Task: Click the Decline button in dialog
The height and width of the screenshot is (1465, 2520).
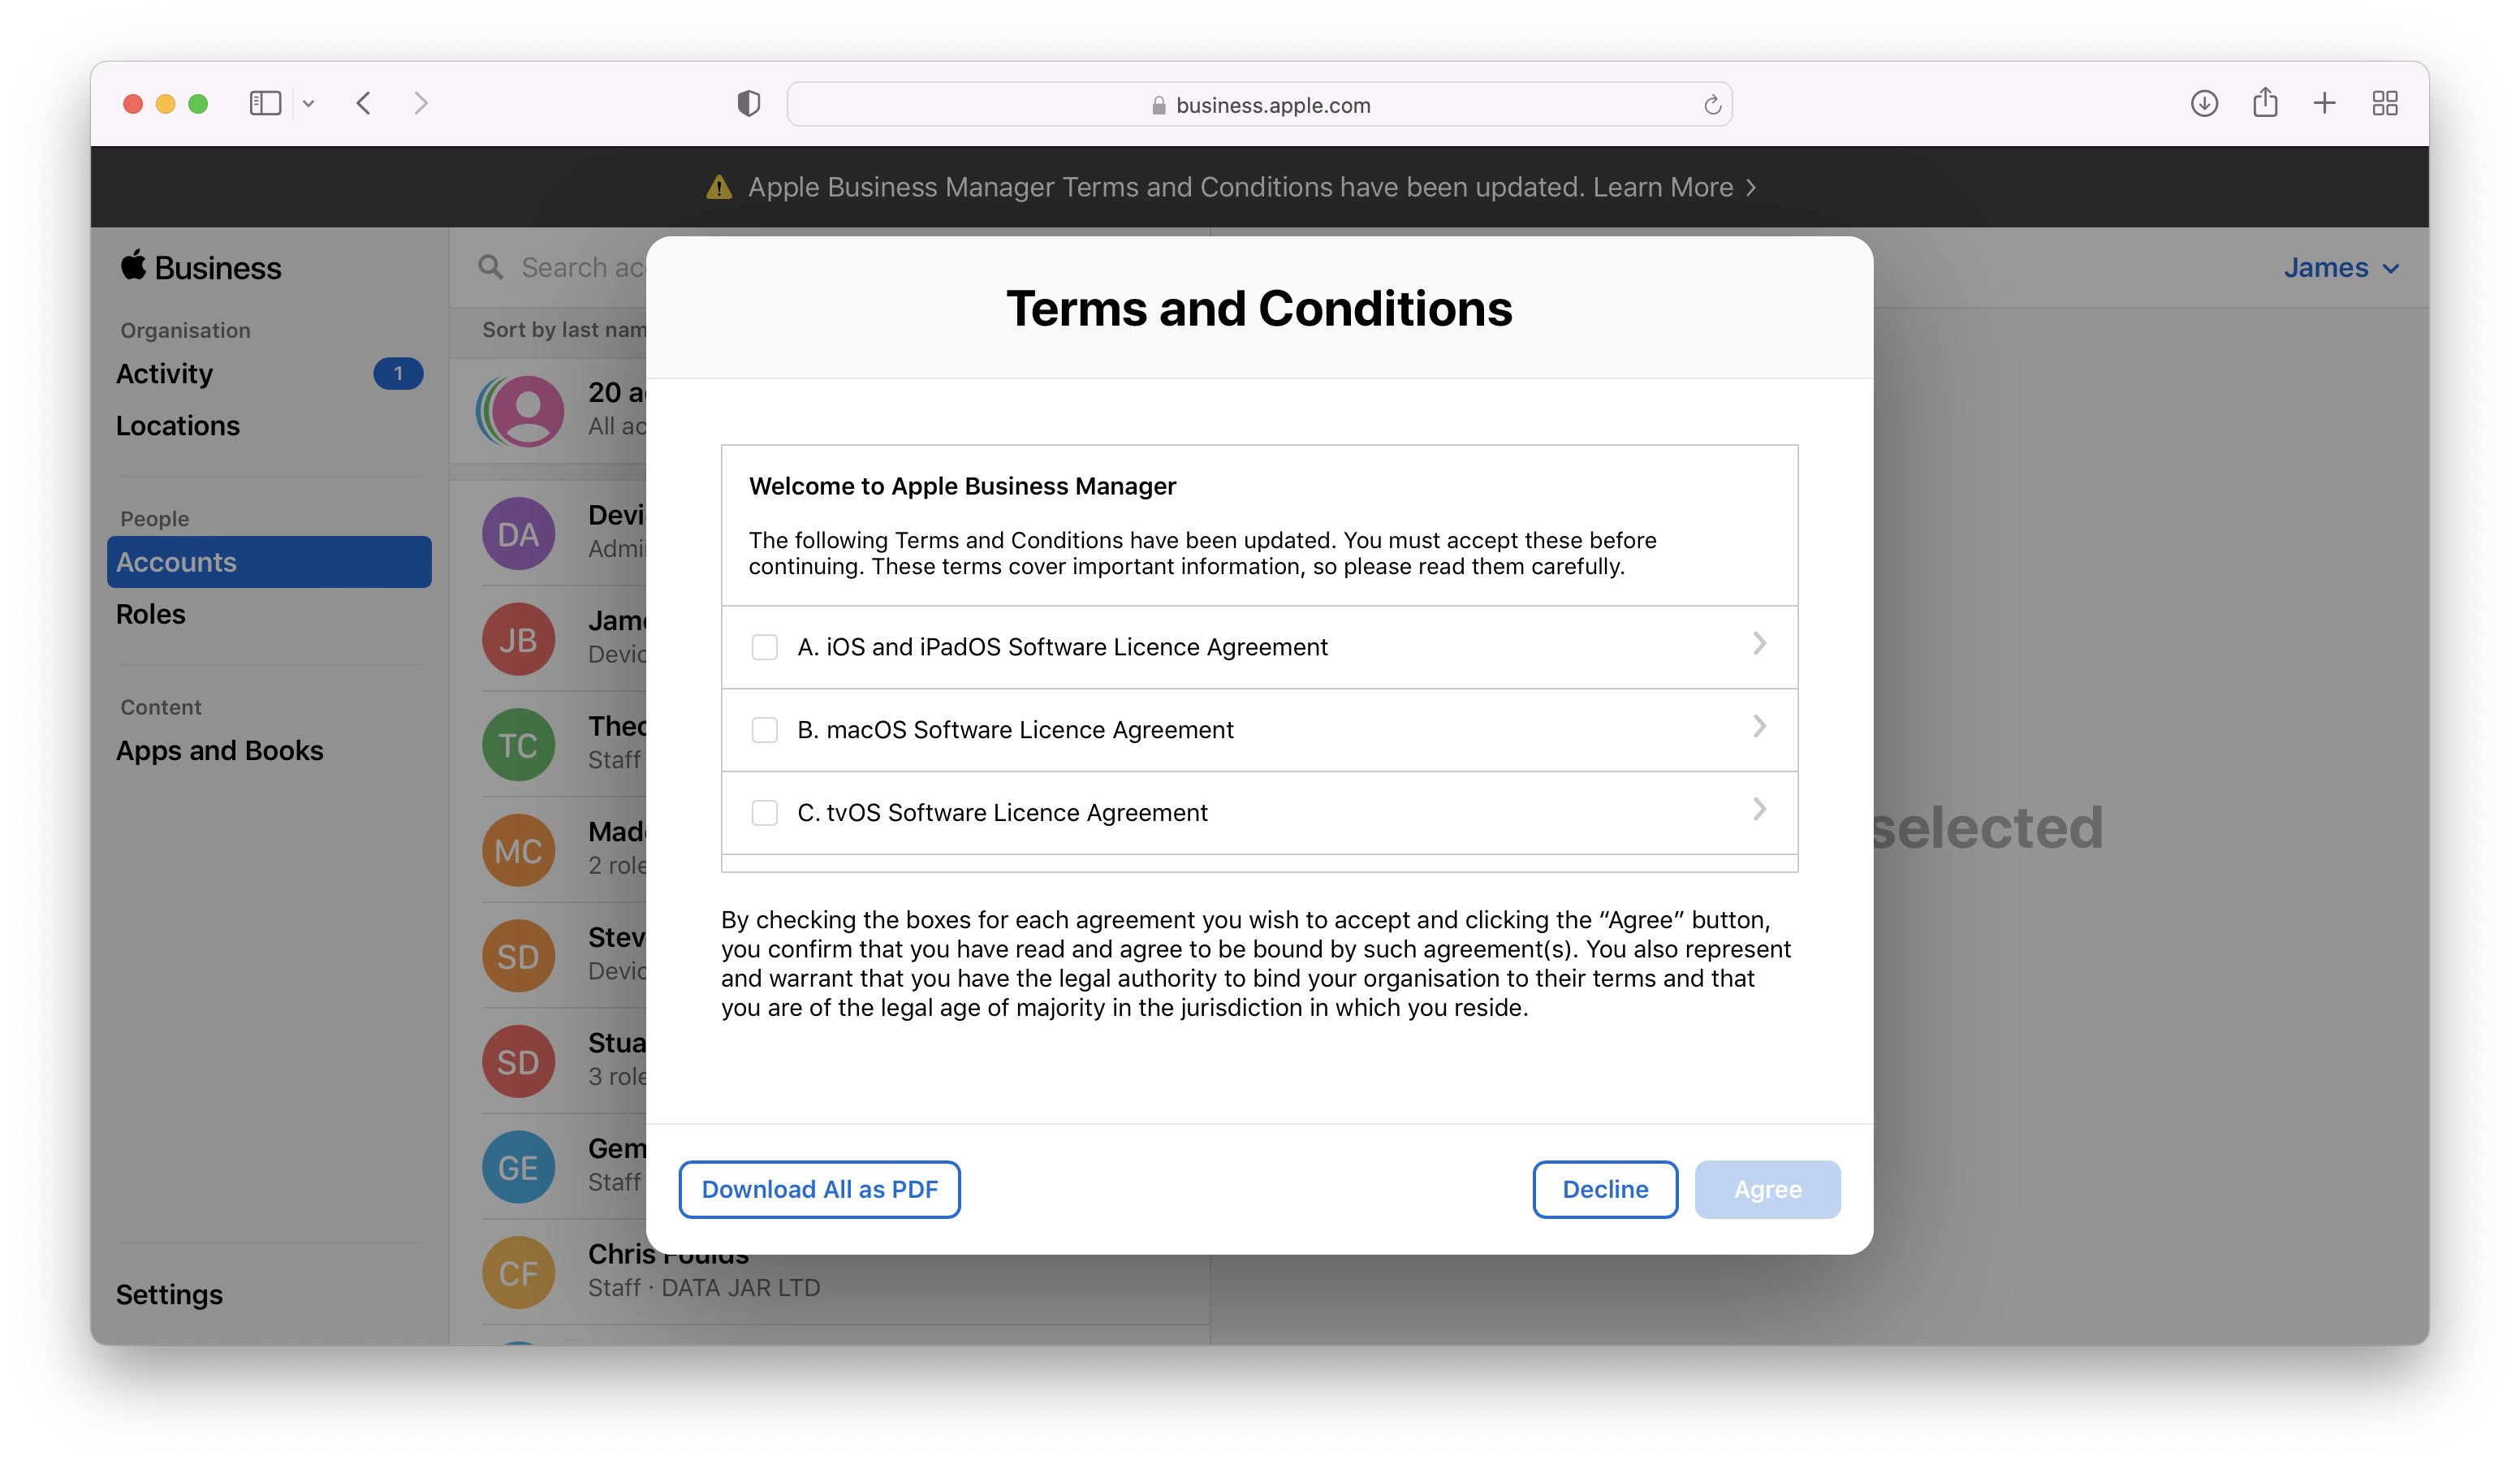Action: (x=1605, y=1190)
